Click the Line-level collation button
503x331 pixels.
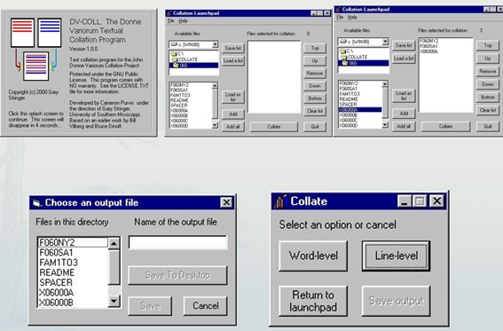[396, 256]
